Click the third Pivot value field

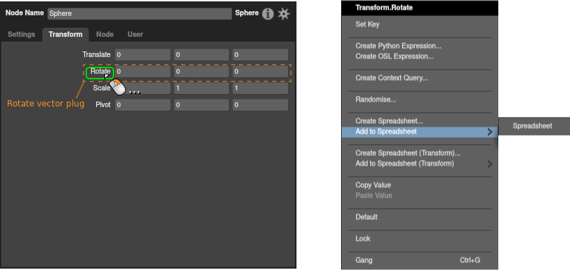point(260,105)
